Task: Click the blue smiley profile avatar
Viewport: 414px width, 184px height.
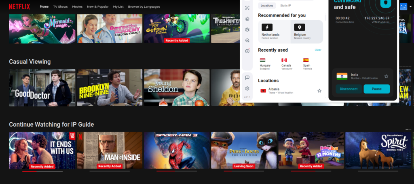Action: click(x=403, y=6)
